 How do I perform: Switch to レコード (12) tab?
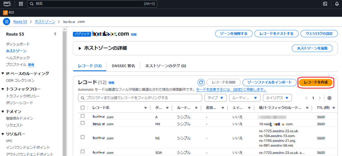[x=90, y=66]
